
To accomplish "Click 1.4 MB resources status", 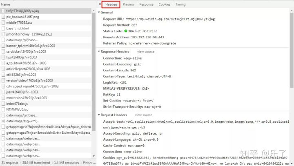I will [67, 163].
